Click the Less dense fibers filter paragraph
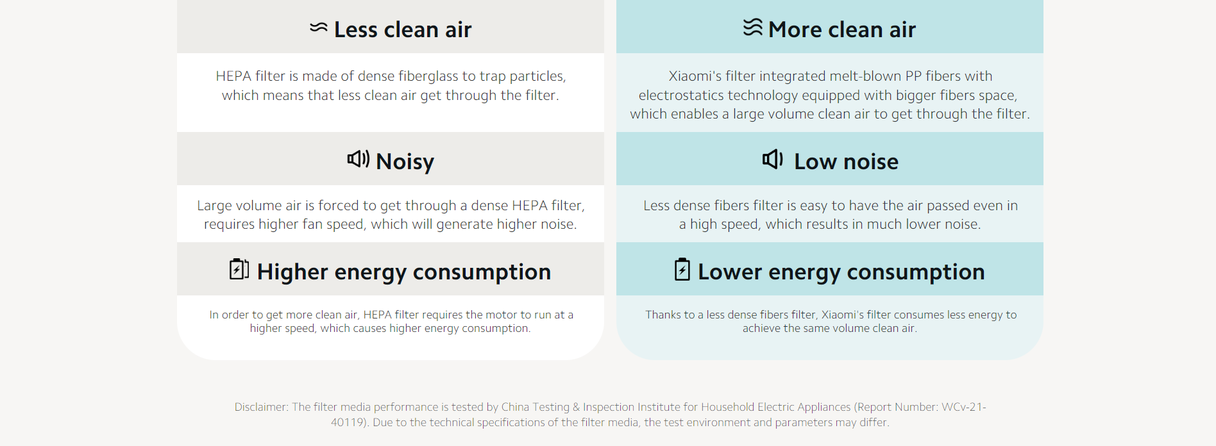This screenshot has width=1216, height=446. click(x=831, y=215)
